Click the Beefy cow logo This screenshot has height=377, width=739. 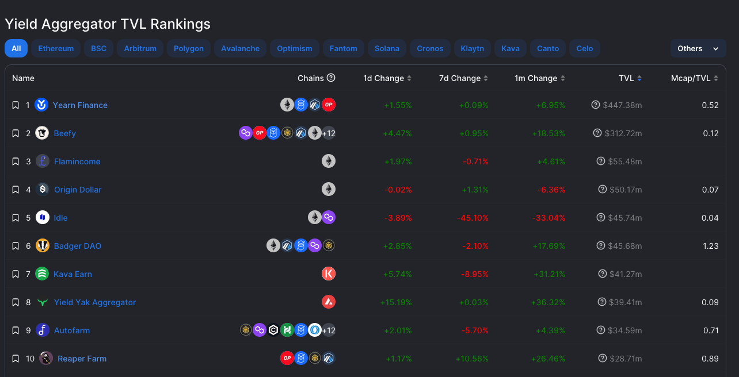pos(41,133)
